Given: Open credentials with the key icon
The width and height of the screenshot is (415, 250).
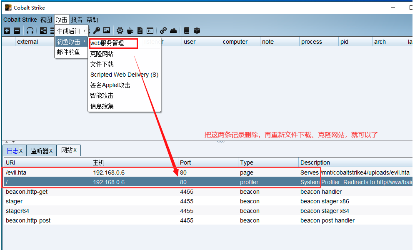Looking at the screenshot, I should [97, 30].
